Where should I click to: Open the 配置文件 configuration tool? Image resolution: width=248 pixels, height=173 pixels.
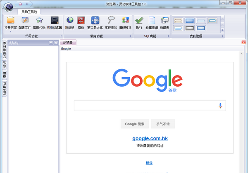click(x=25, y=23)
